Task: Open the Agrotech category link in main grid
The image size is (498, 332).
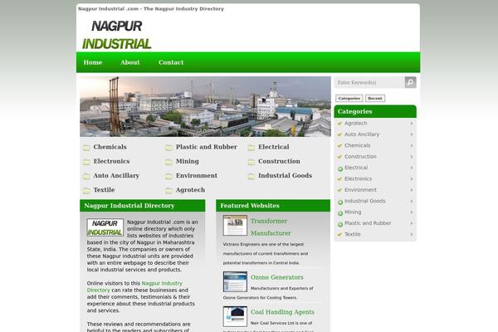Action: 190,190
